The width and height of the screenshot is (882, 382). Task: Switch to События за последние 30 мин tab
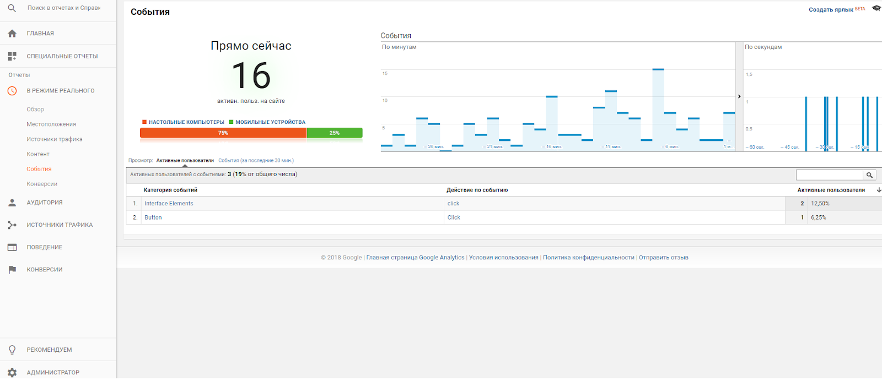click(x=256, y=161)
